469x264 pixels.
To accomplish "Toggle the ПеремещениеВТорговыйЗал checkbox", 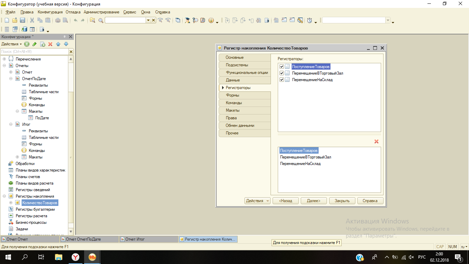I will coord(282,73).
